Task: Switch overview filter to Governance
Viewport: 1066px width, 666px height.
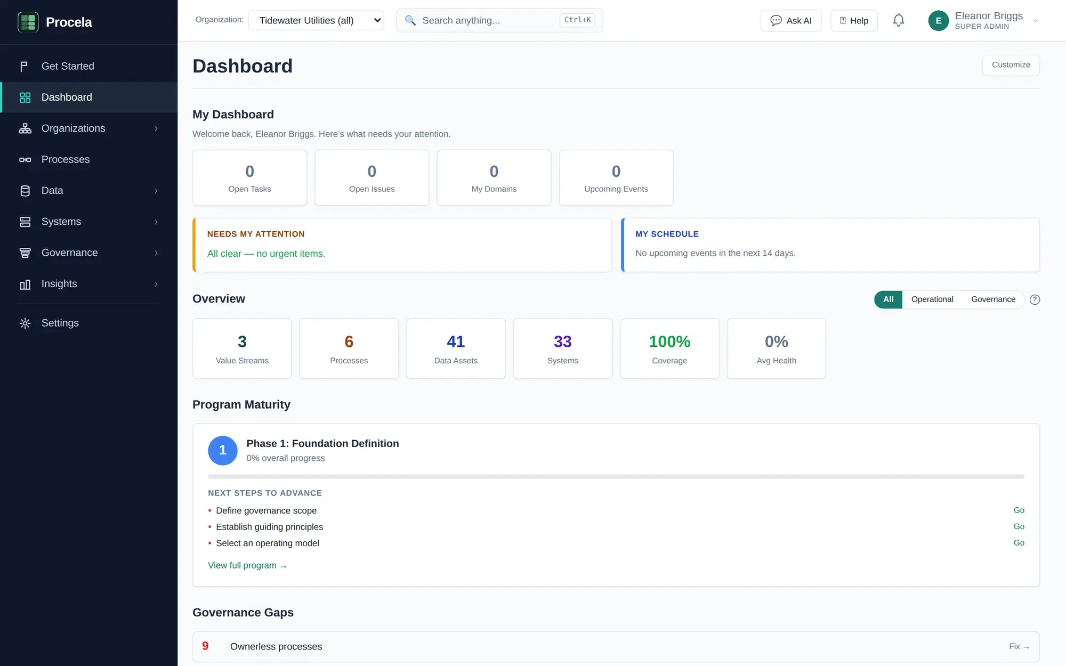Action: tap(993, 299)
